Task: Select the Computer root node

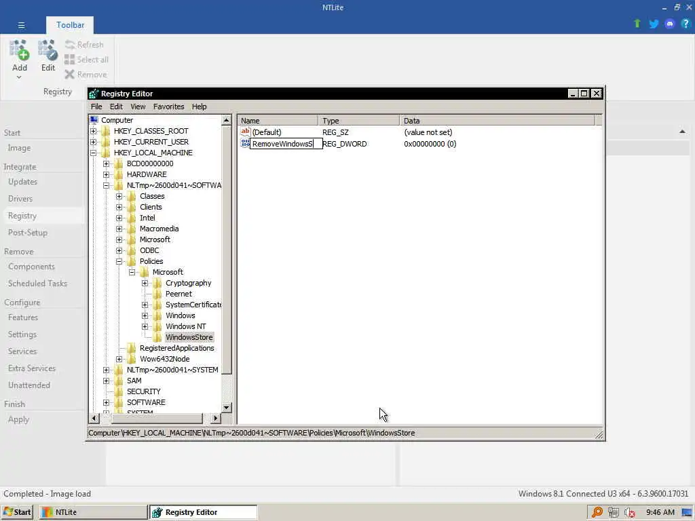Action: (x=117, y=120)
